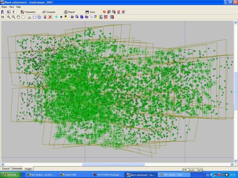This screenshot has width=238, height=178.
Task: Open the adjustment Report
Action: 69,12
